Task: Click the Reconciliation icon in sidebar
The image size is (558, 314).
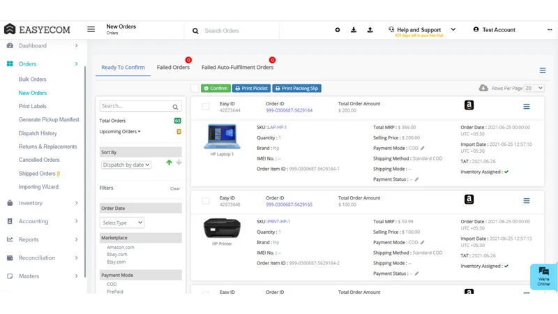Action: (10, 257)
